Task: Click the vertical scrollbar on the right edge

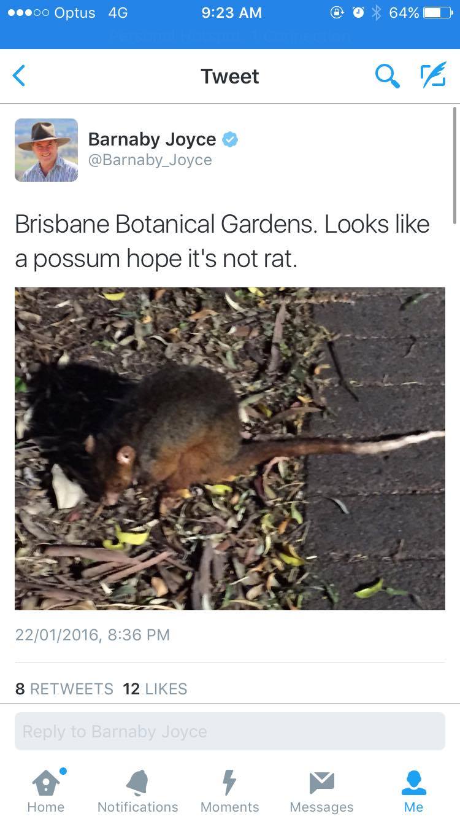Action: point(454,166)
